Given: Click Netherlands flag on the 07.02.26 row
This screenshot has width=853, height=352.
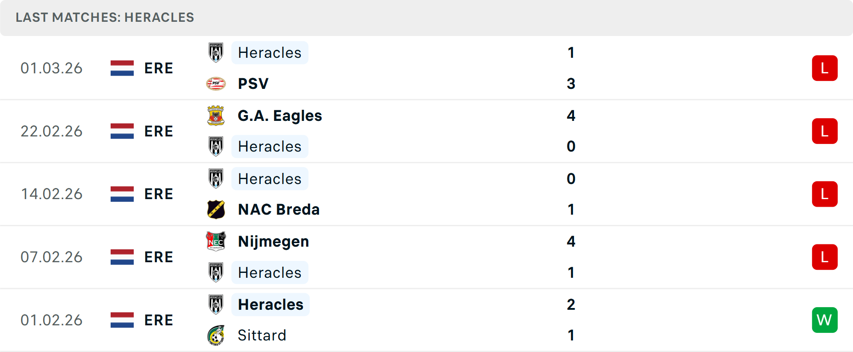Looking at the screenshot, I should point(122,257).
